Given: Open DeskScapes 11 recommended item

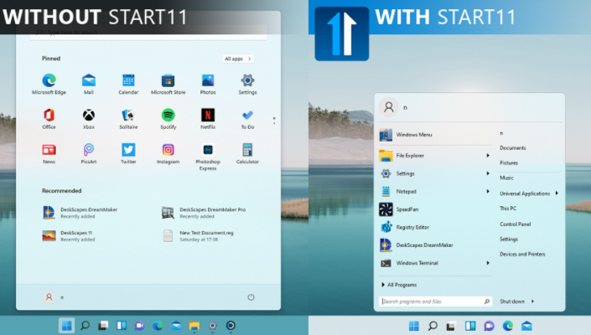Looking at the screenshot, I should [x=69, y=235].
